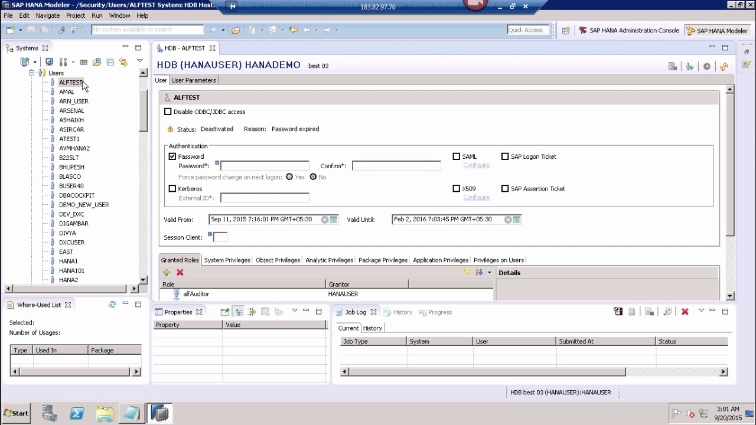Click the Password input field
The width and height of the screenshot is (756, 425).
coord(265,166)
